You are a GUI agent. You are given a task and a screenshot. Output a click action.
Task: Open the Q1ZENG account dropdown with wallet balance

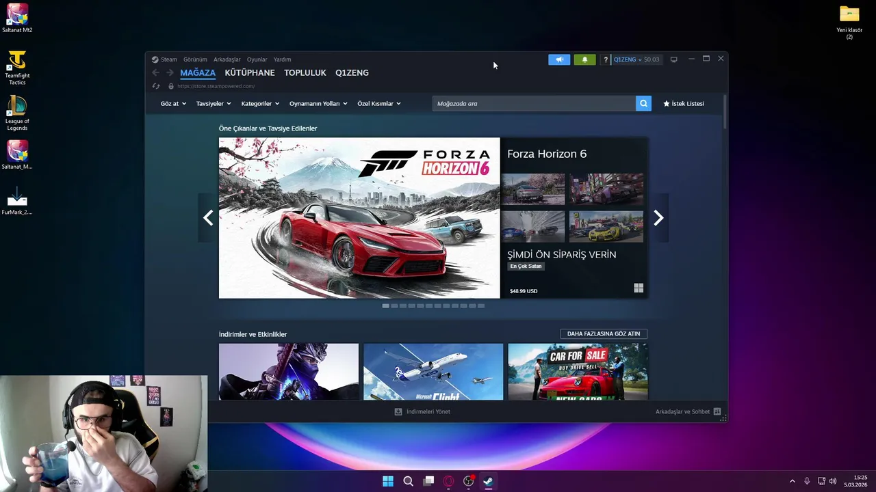[636, 59]
